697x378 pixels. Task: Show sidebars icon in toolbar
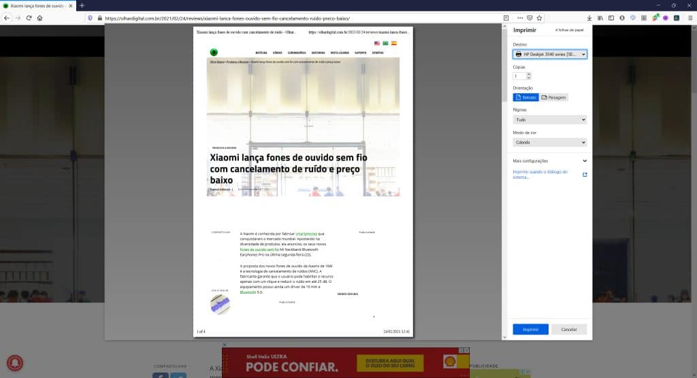pyautogui.click(x=611, y=18)
